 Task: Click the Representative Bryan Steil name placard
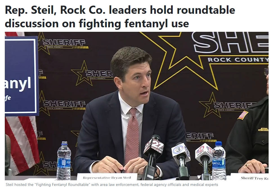point(107,177)
